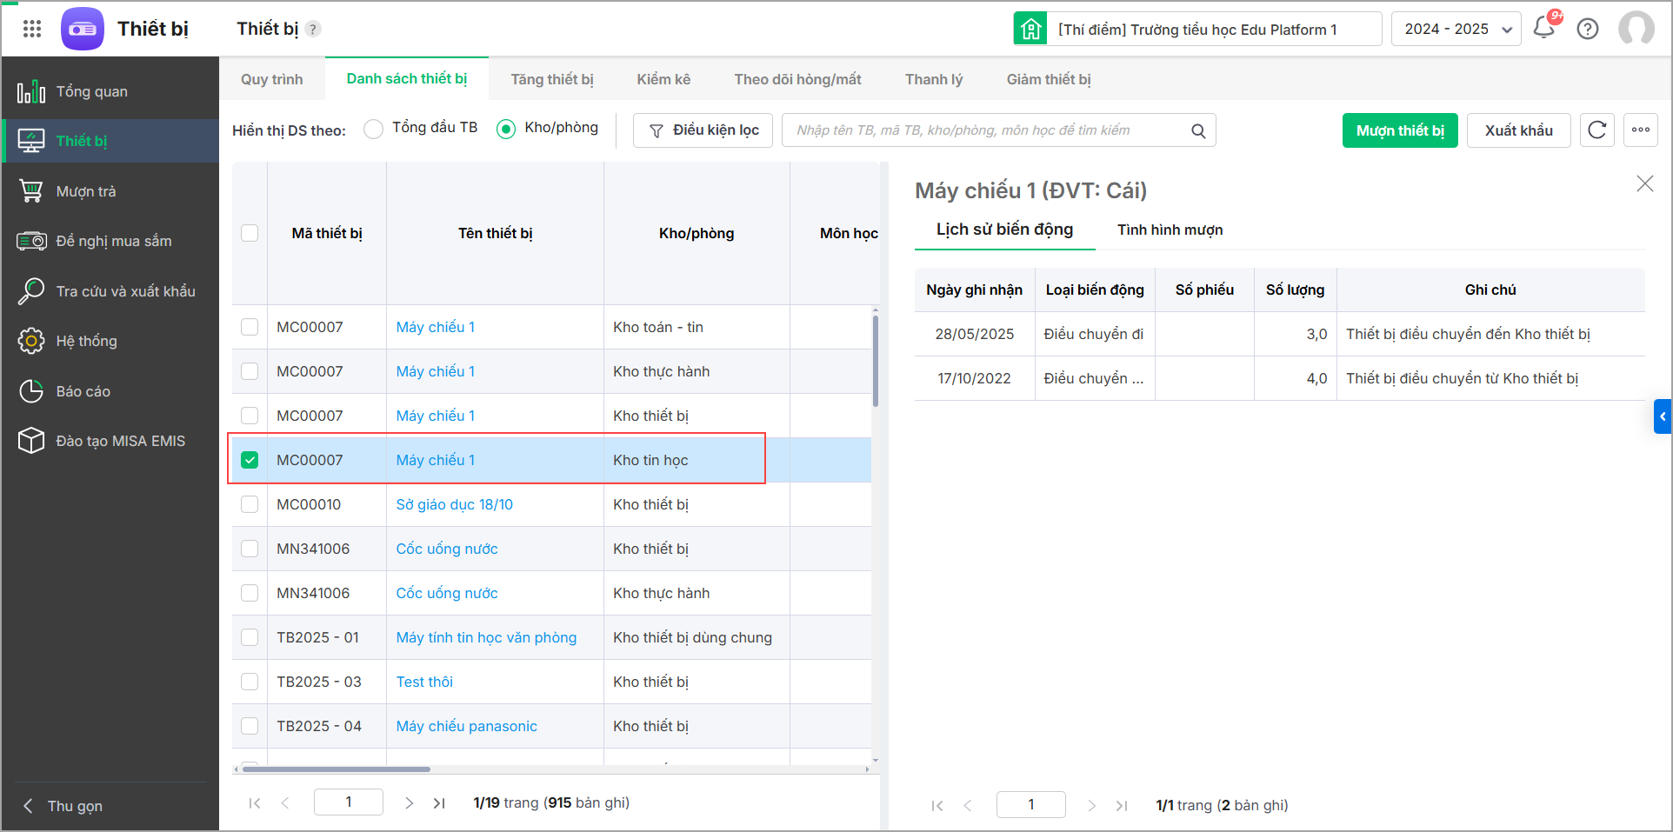This screenshot has height=832, width=1673.
Task: Check the Máy chiếu 1 Kho toán - tin row
Action: coord(250,327)
